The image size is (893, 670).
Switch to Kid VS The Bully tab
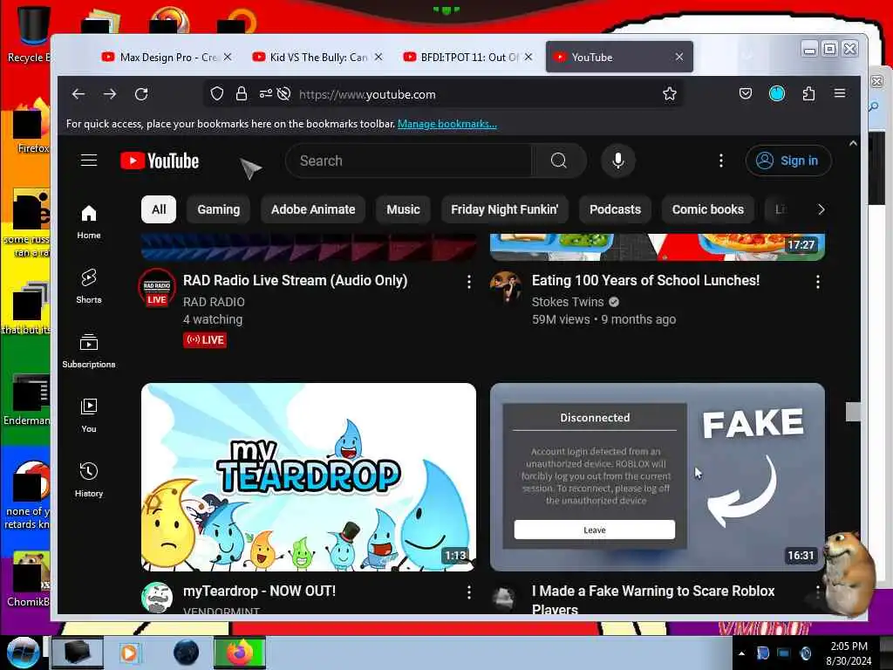pyautogui.click(x=317, y=57)
